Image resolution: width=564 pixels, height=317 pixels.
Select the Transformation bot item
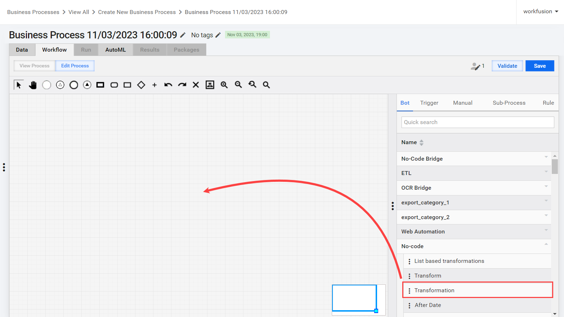click(x=477, y=290)
